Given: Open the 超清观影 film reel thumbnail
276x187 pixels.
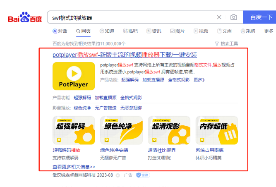Looking at the screenshot, I should coord(169,130).
